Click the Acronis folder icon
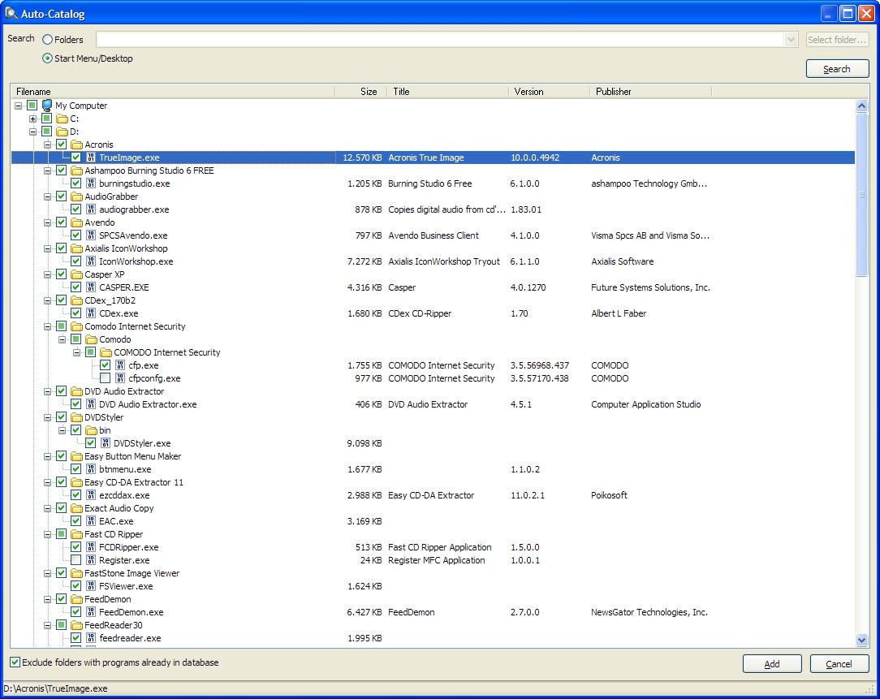880x699 pixels. (76, 145)
